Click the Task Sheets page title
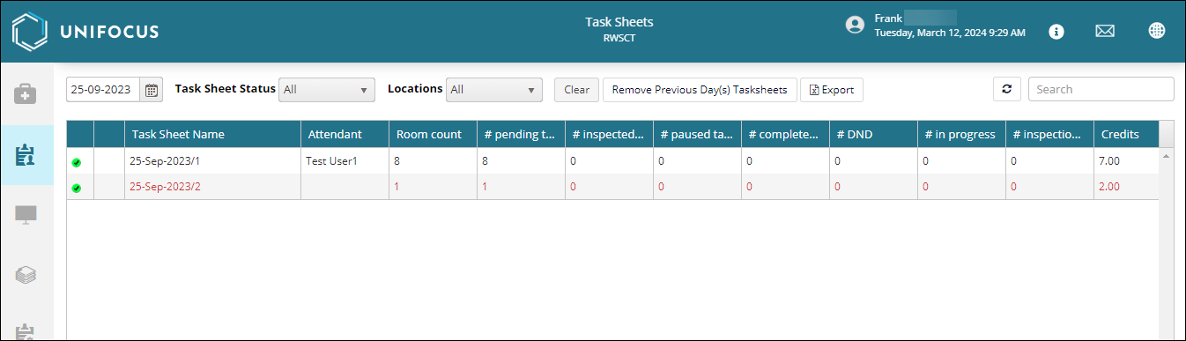 619,22
